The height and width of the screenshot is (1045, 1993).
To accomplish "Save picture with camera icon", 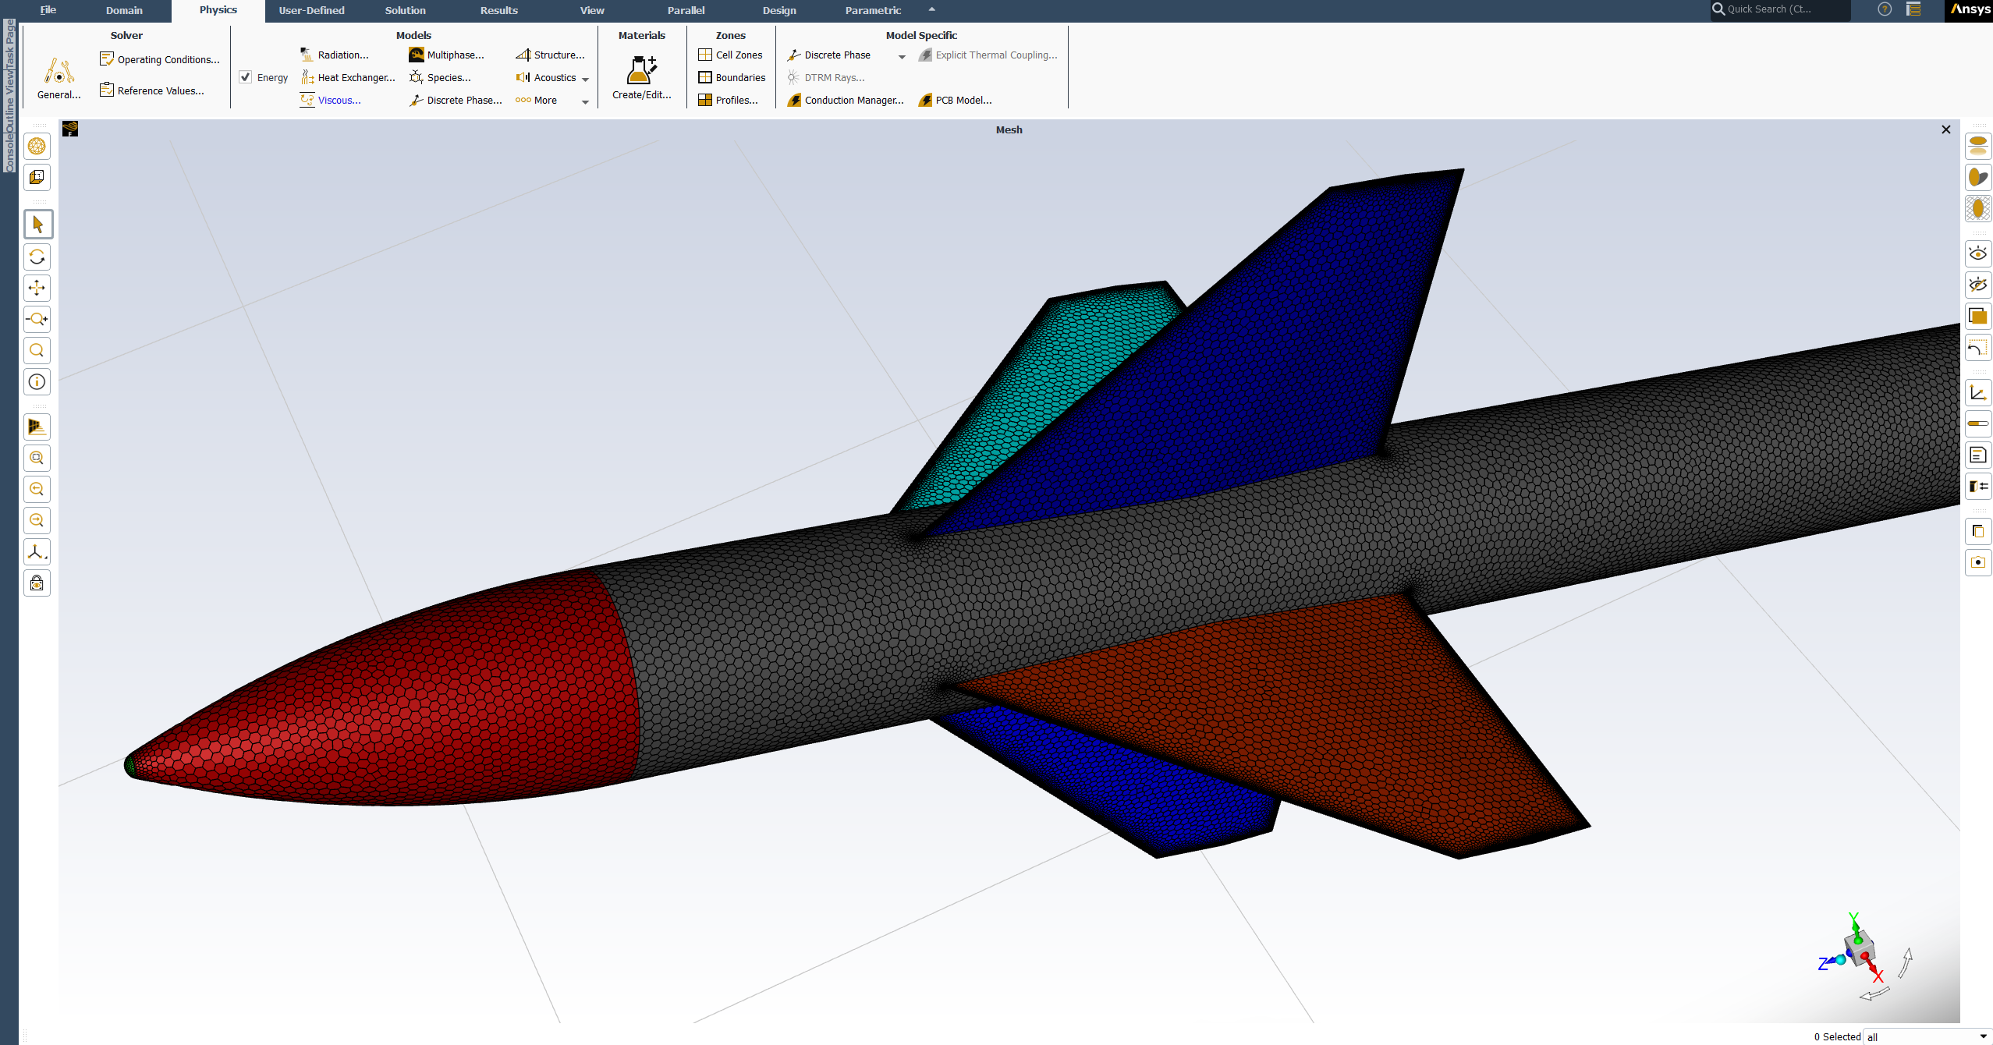I will [1978, 562].
